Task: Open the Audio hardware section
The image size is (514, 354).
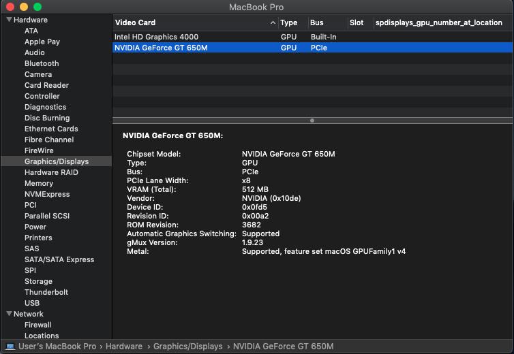Action: pos(34,52)
